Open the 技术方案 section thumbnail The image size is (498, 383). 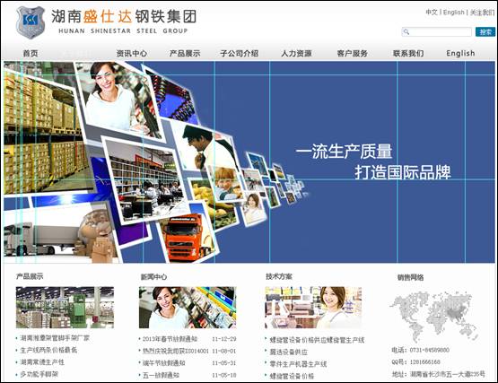[x=313, y=308]
